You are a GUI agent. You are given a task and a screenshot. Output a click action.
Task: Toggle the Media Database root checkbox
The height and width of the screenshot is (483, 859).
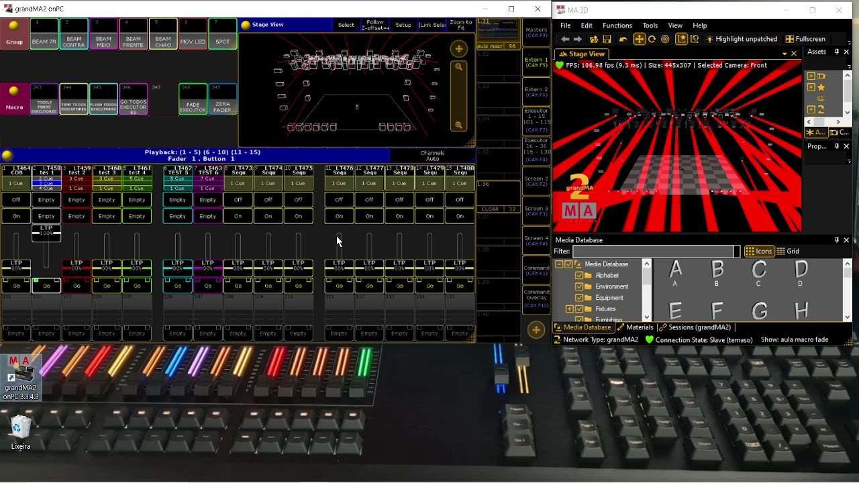568,264
